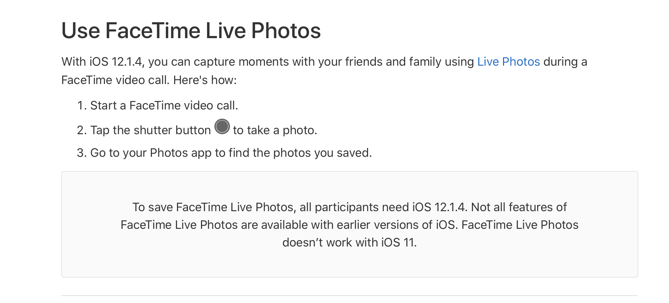669x303 pixels.
Task: Click list number 2 marker
Action: (x=82, y=130)
